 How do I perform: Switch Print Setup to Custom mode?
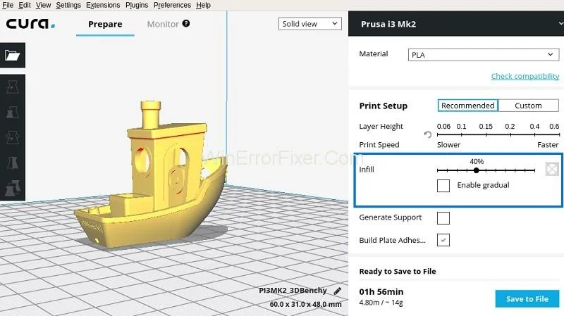(x=528, y=106)
